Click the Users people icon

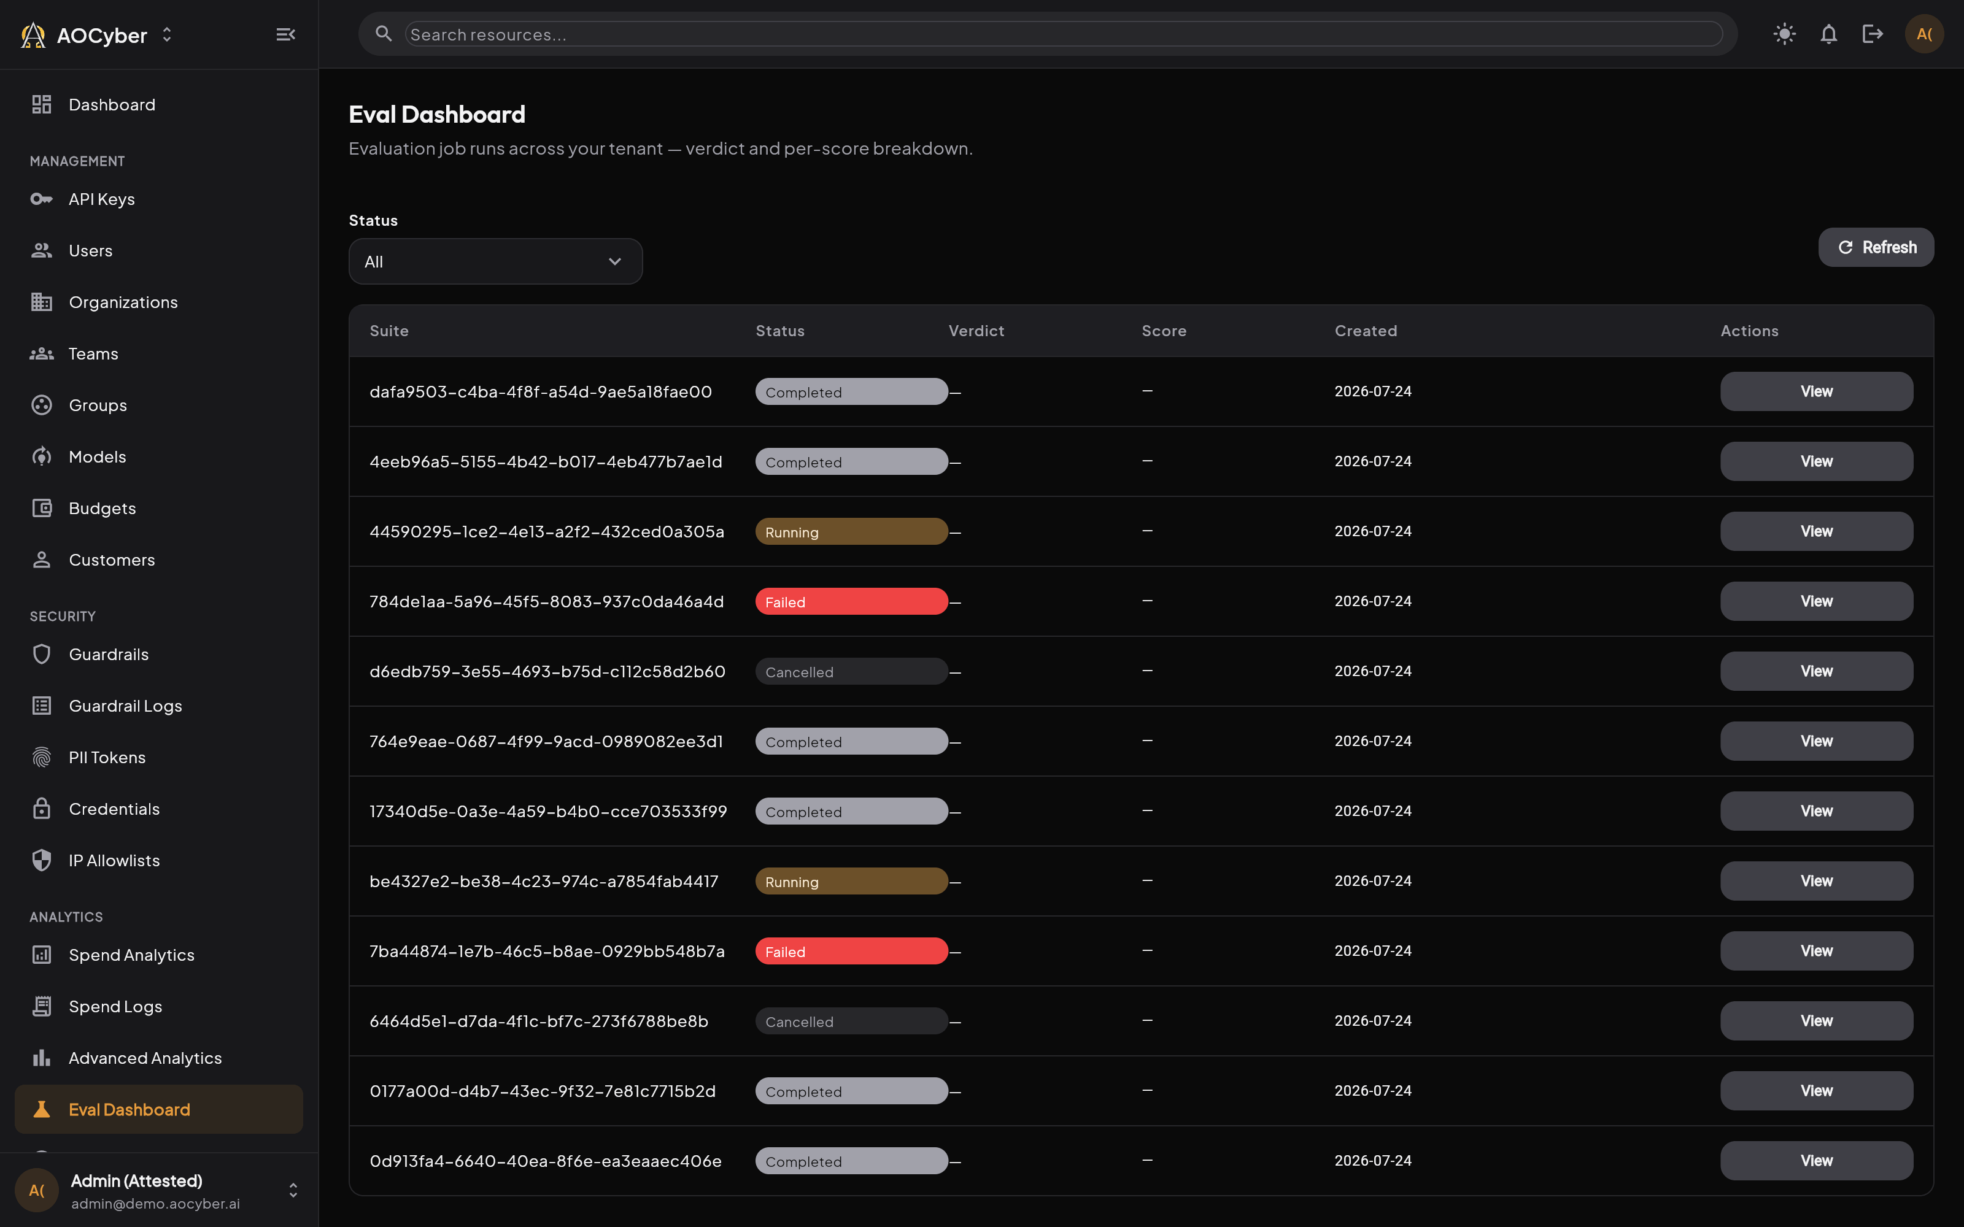pos(41,251)
